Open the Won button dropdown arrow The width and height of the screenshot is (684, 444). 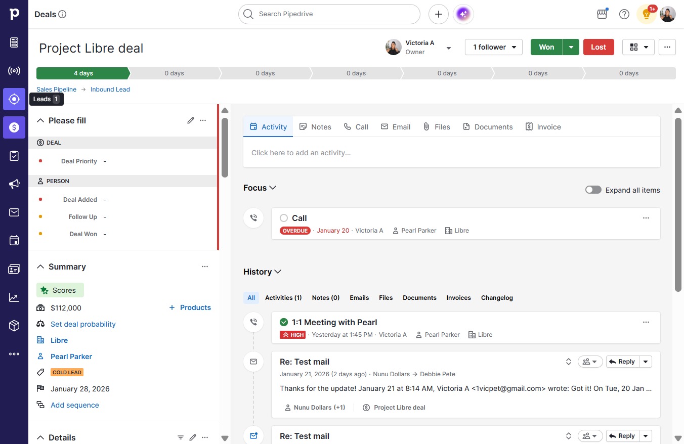(571, 47)
